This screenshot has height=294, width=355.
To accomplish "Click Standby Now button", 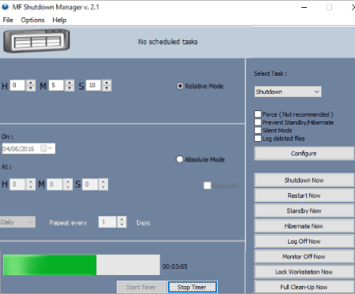I will pyautogui.click(x=304, y=210).
